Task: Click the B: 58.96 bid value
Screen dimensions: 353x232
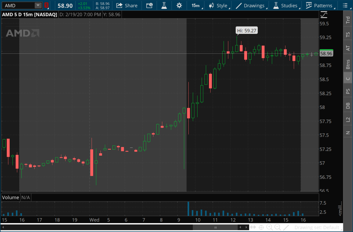Action: [x=103, y=4]
